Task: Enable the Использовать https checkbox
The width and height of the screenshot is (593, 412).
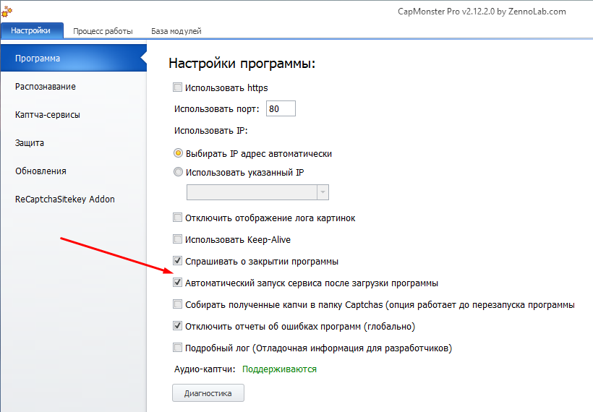Action: tap(178, 88)
